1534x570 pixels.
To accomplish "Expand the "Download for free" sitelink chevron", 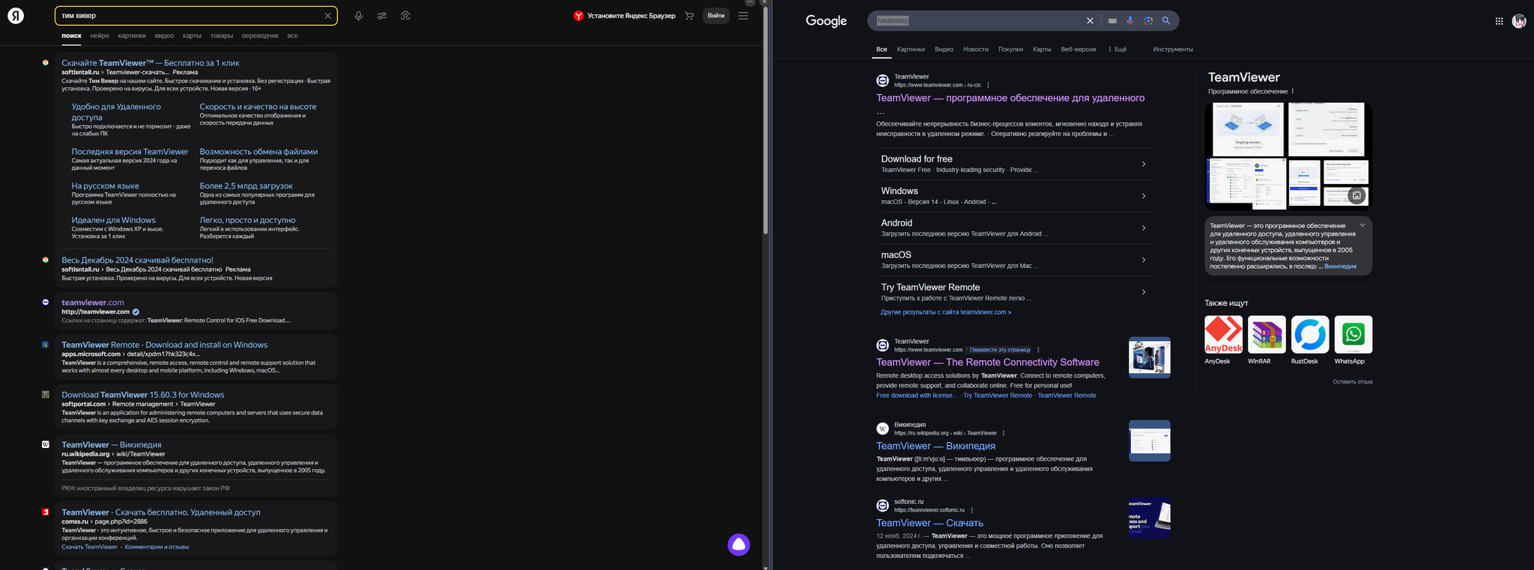I will pyautogui.click(x=1143, y=164).
